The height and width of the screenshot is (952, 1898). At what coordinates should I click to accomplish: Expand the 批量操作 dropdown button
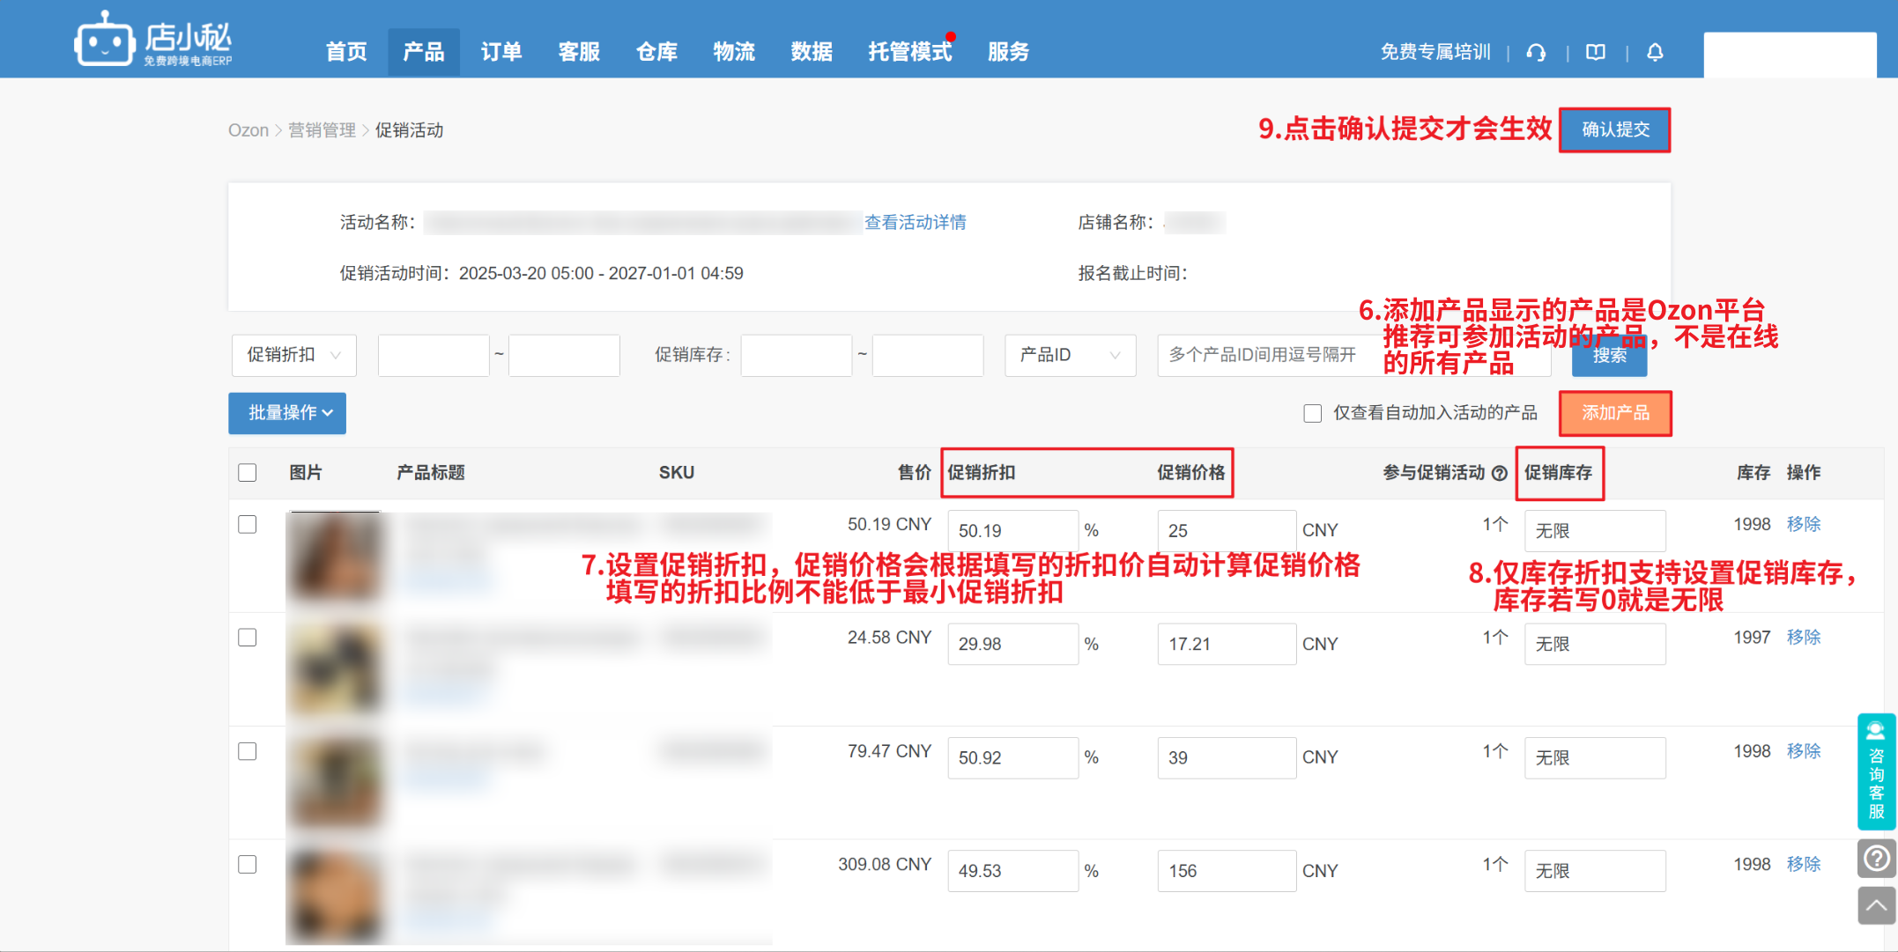(x=287, y=413)
